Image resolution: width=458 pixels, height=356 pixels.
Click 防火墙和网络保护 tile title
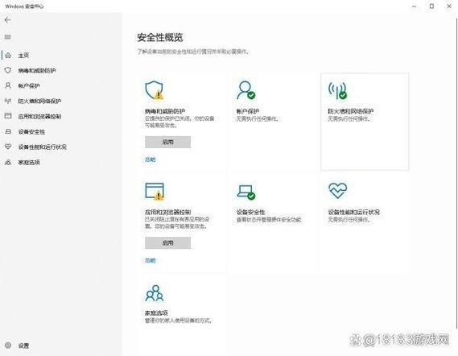pyautogui.click(x=350, y=111)
